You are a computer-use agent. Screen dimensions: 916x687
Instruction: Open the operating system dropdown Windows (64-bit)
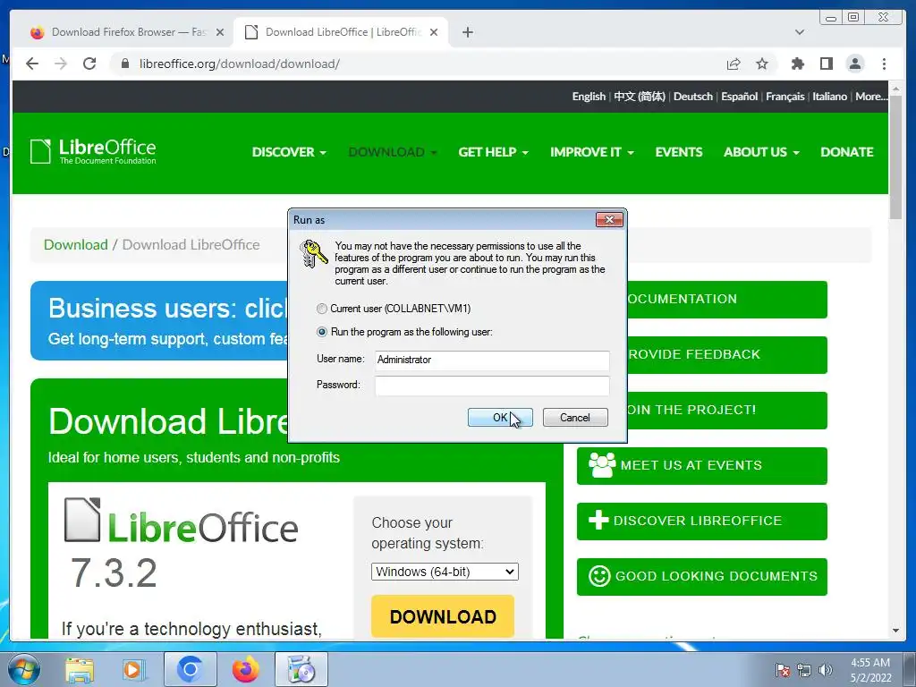(x=445, y=572)
